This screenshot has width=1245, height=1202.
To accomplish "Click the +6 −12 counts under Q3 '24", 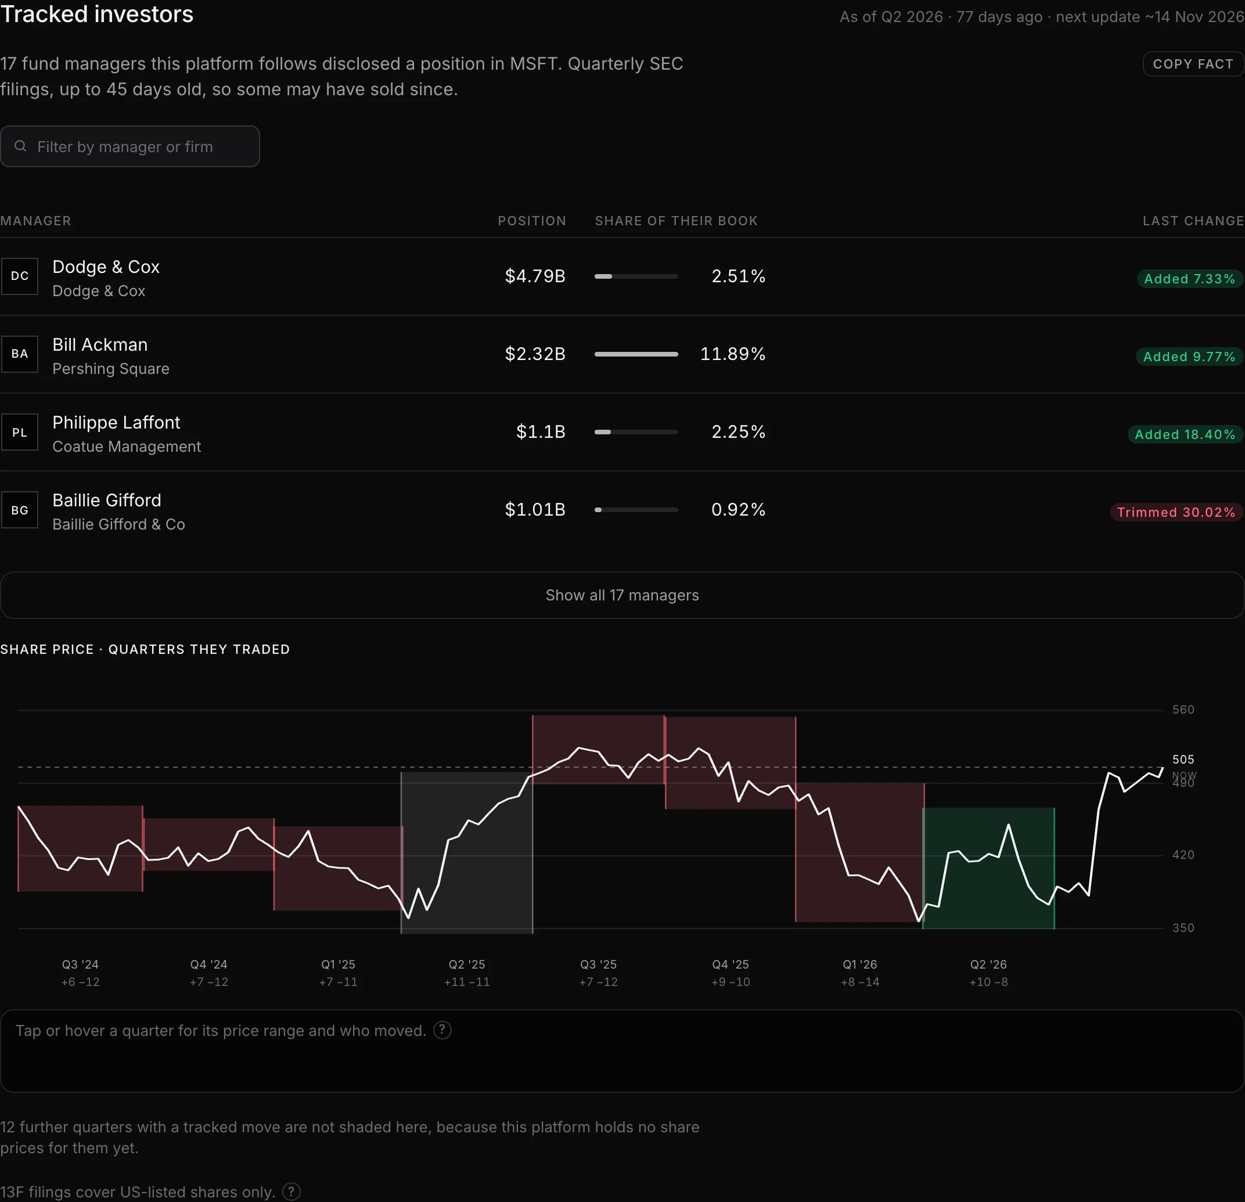I will pos(80,982).
